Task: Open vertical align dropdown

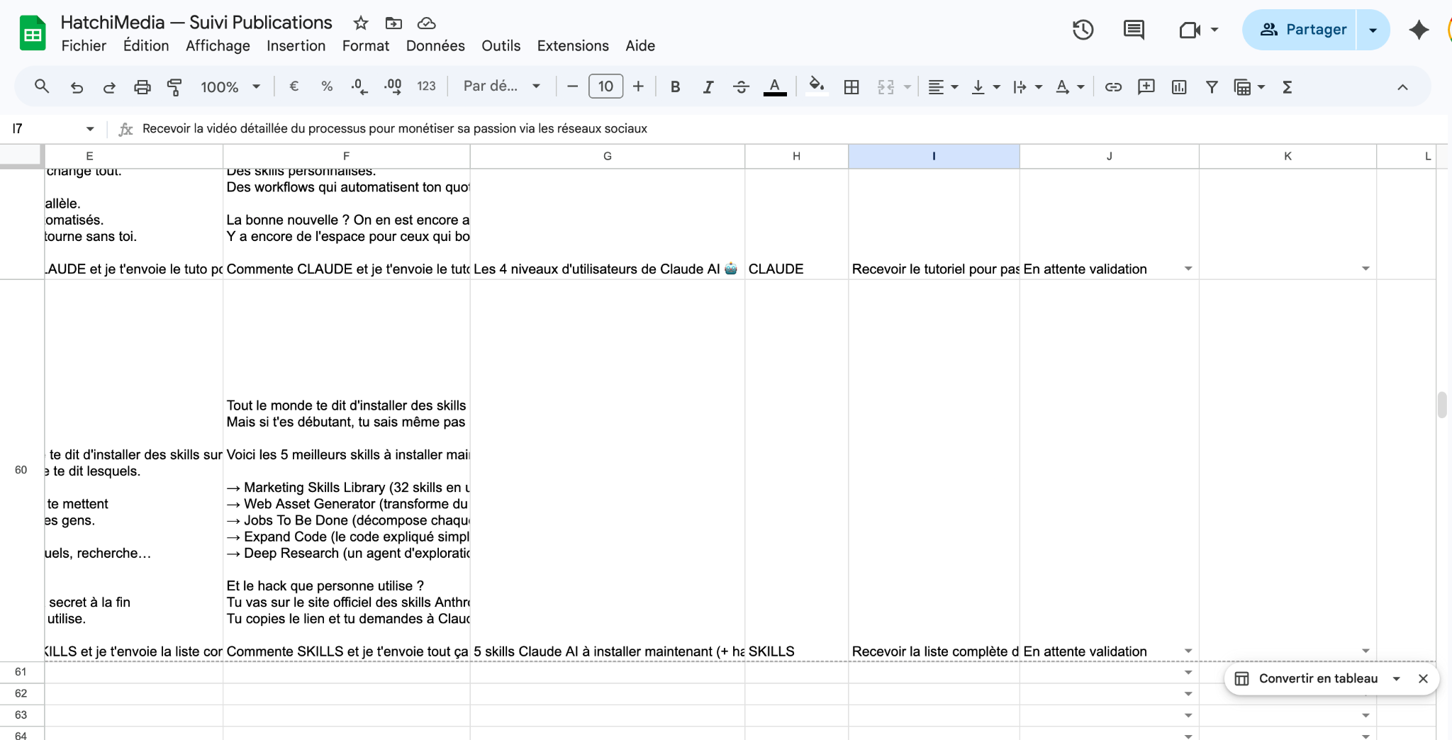Action: 985,86
